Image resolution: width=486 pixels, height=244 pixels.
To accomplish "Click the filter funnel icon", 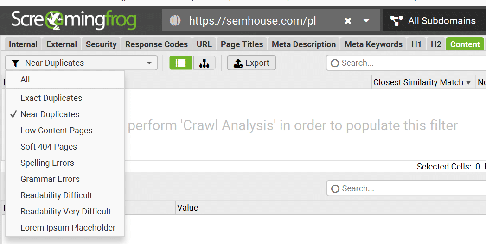I will tap(15, 63).
